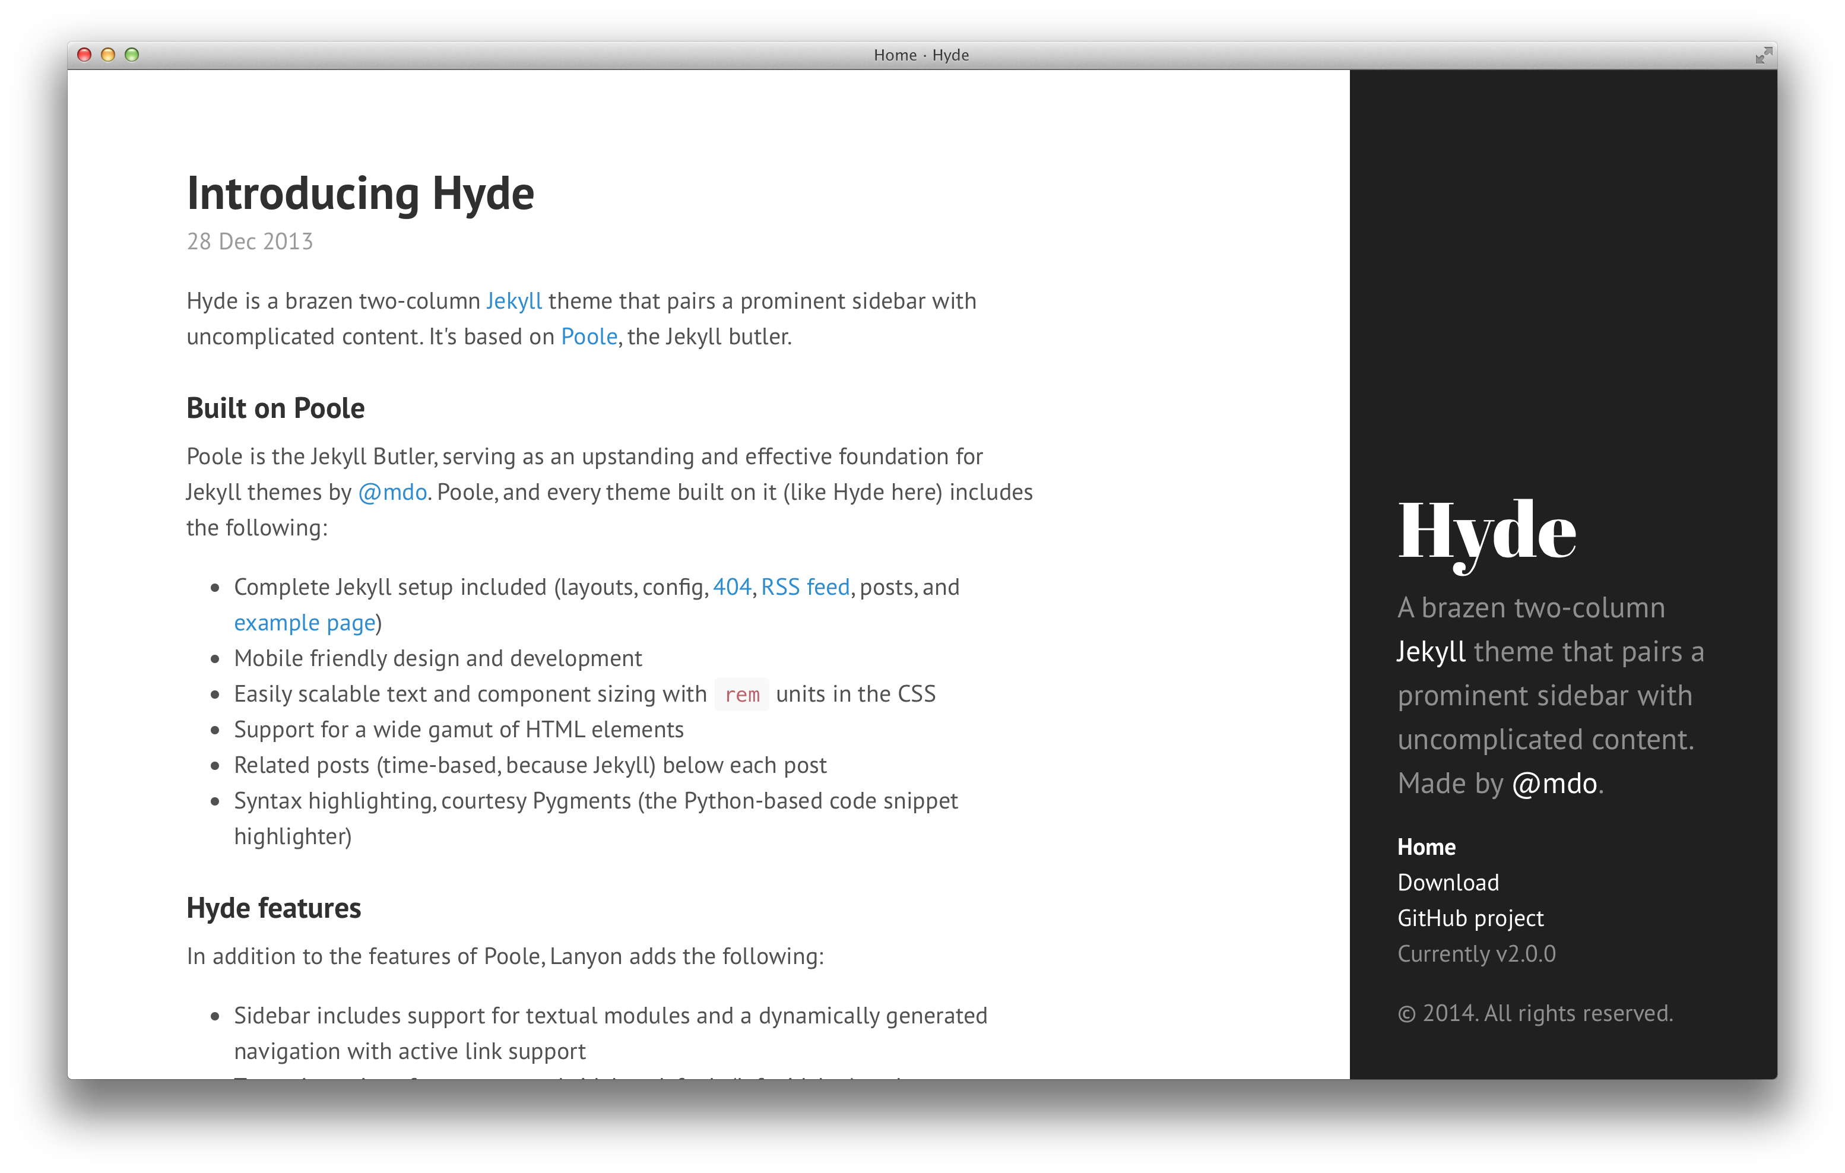Viewport: 1845px width, 1173px height.
Task: Click the Introducing Hyde post title
Action: click(x=360, y=193)
